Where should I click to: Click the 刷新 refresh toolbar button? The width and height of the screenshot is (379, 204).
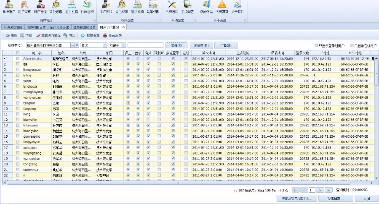coord(11,35)
